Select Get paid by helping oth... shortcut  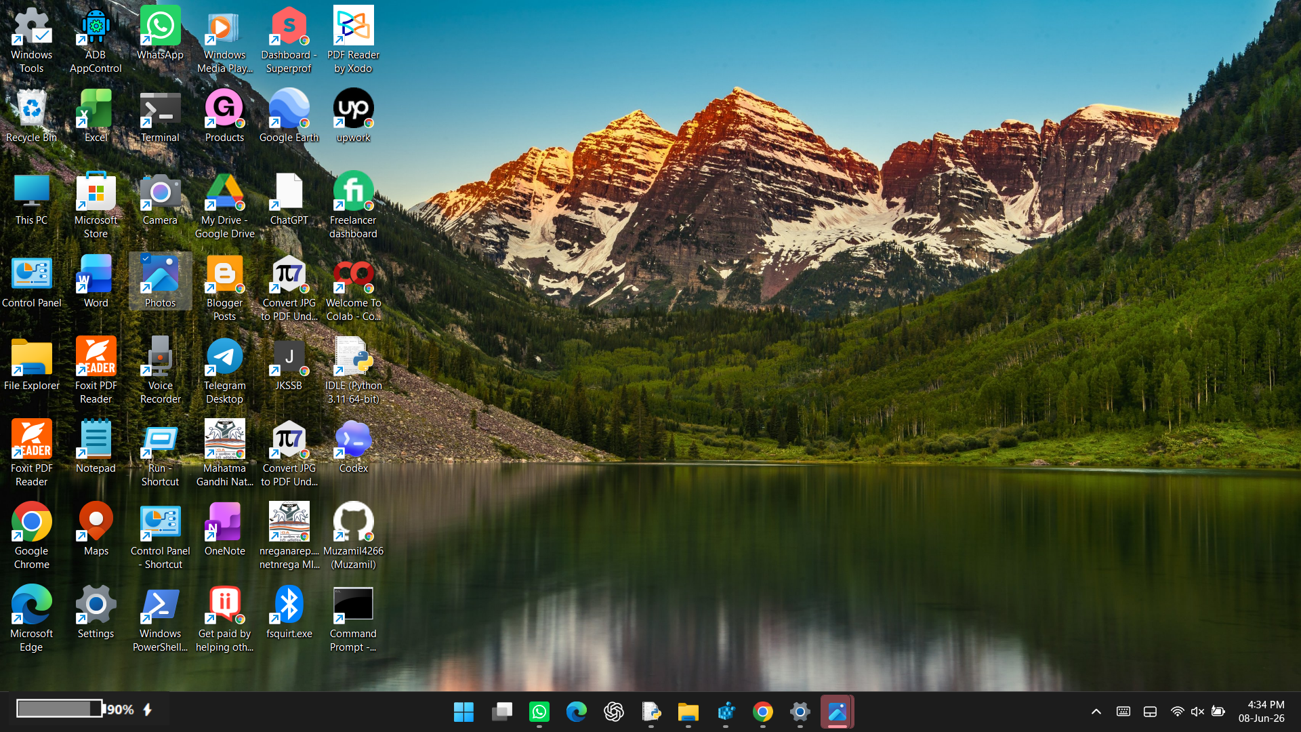coord(224,619)
